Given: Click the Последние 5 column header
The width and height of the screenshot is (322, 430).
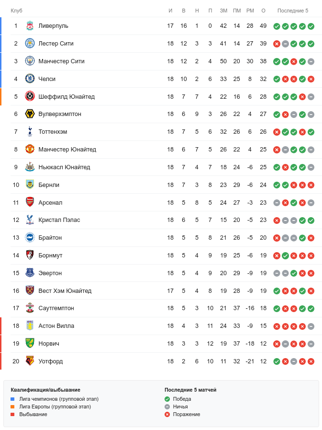Looking at the screenshot, I should pos(293,11).
